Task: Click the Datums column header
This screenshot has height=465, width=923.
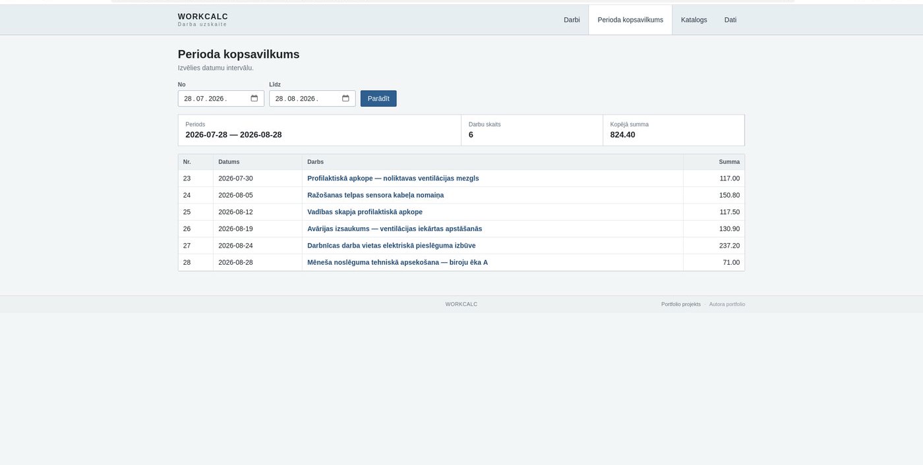Action: coord(258,162)
